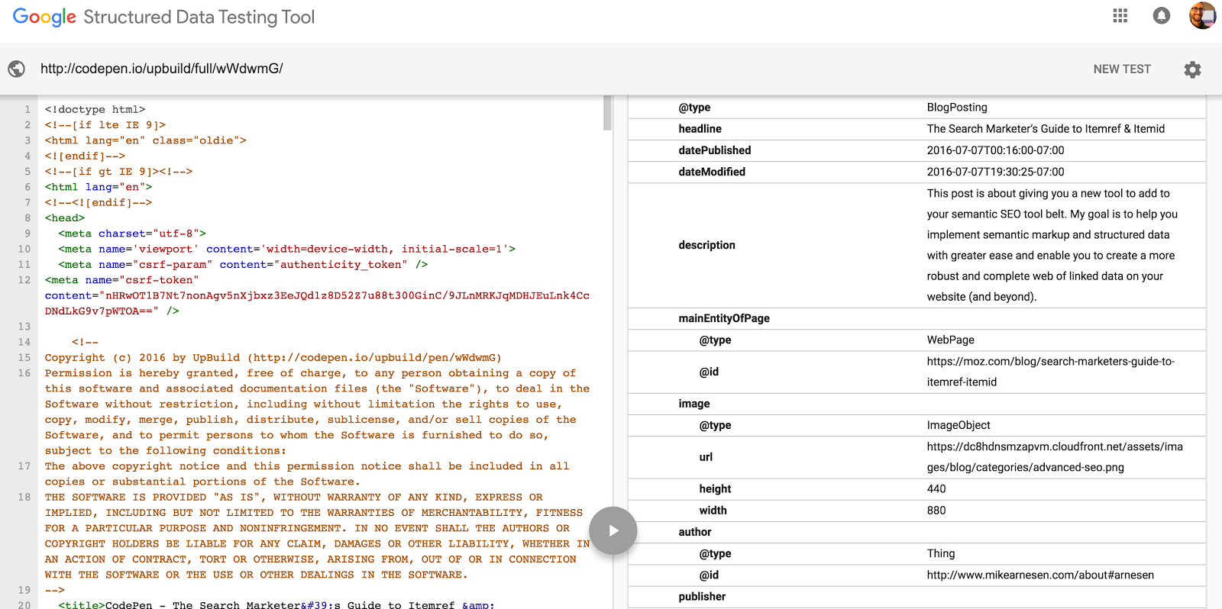Click the moz.com blog @id URL
Image resolution: width=1222 pixels, height=609 pixels.
coord(1051,372)
